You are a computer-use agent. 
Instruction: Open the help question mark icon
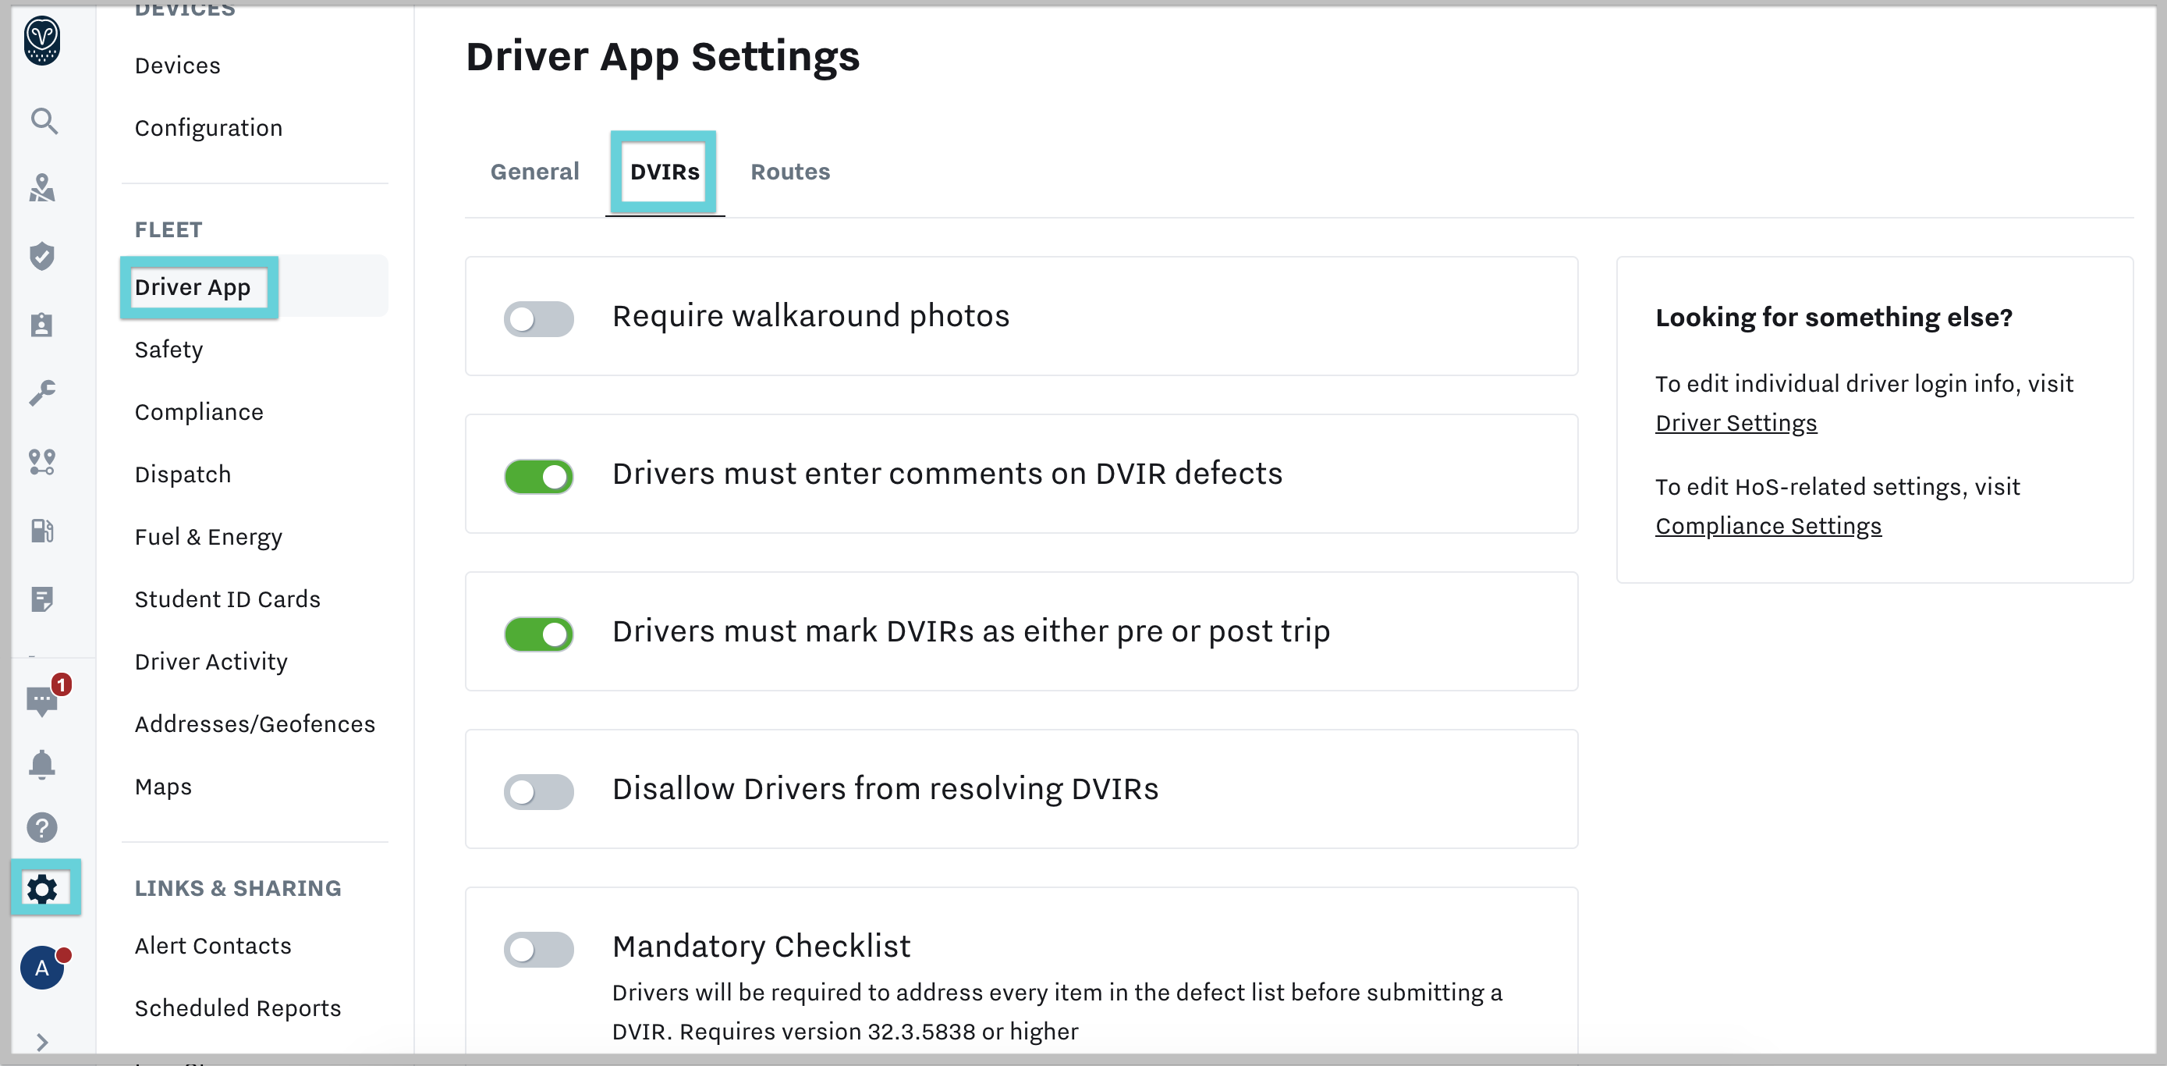[44, 828]
